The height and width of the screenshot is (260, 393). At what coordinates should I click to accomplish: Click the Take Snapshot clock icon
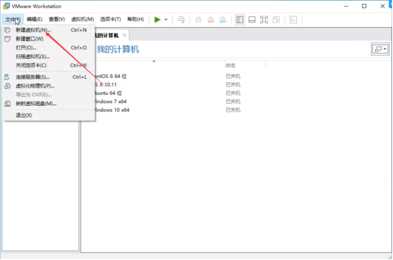pos(198,19)
